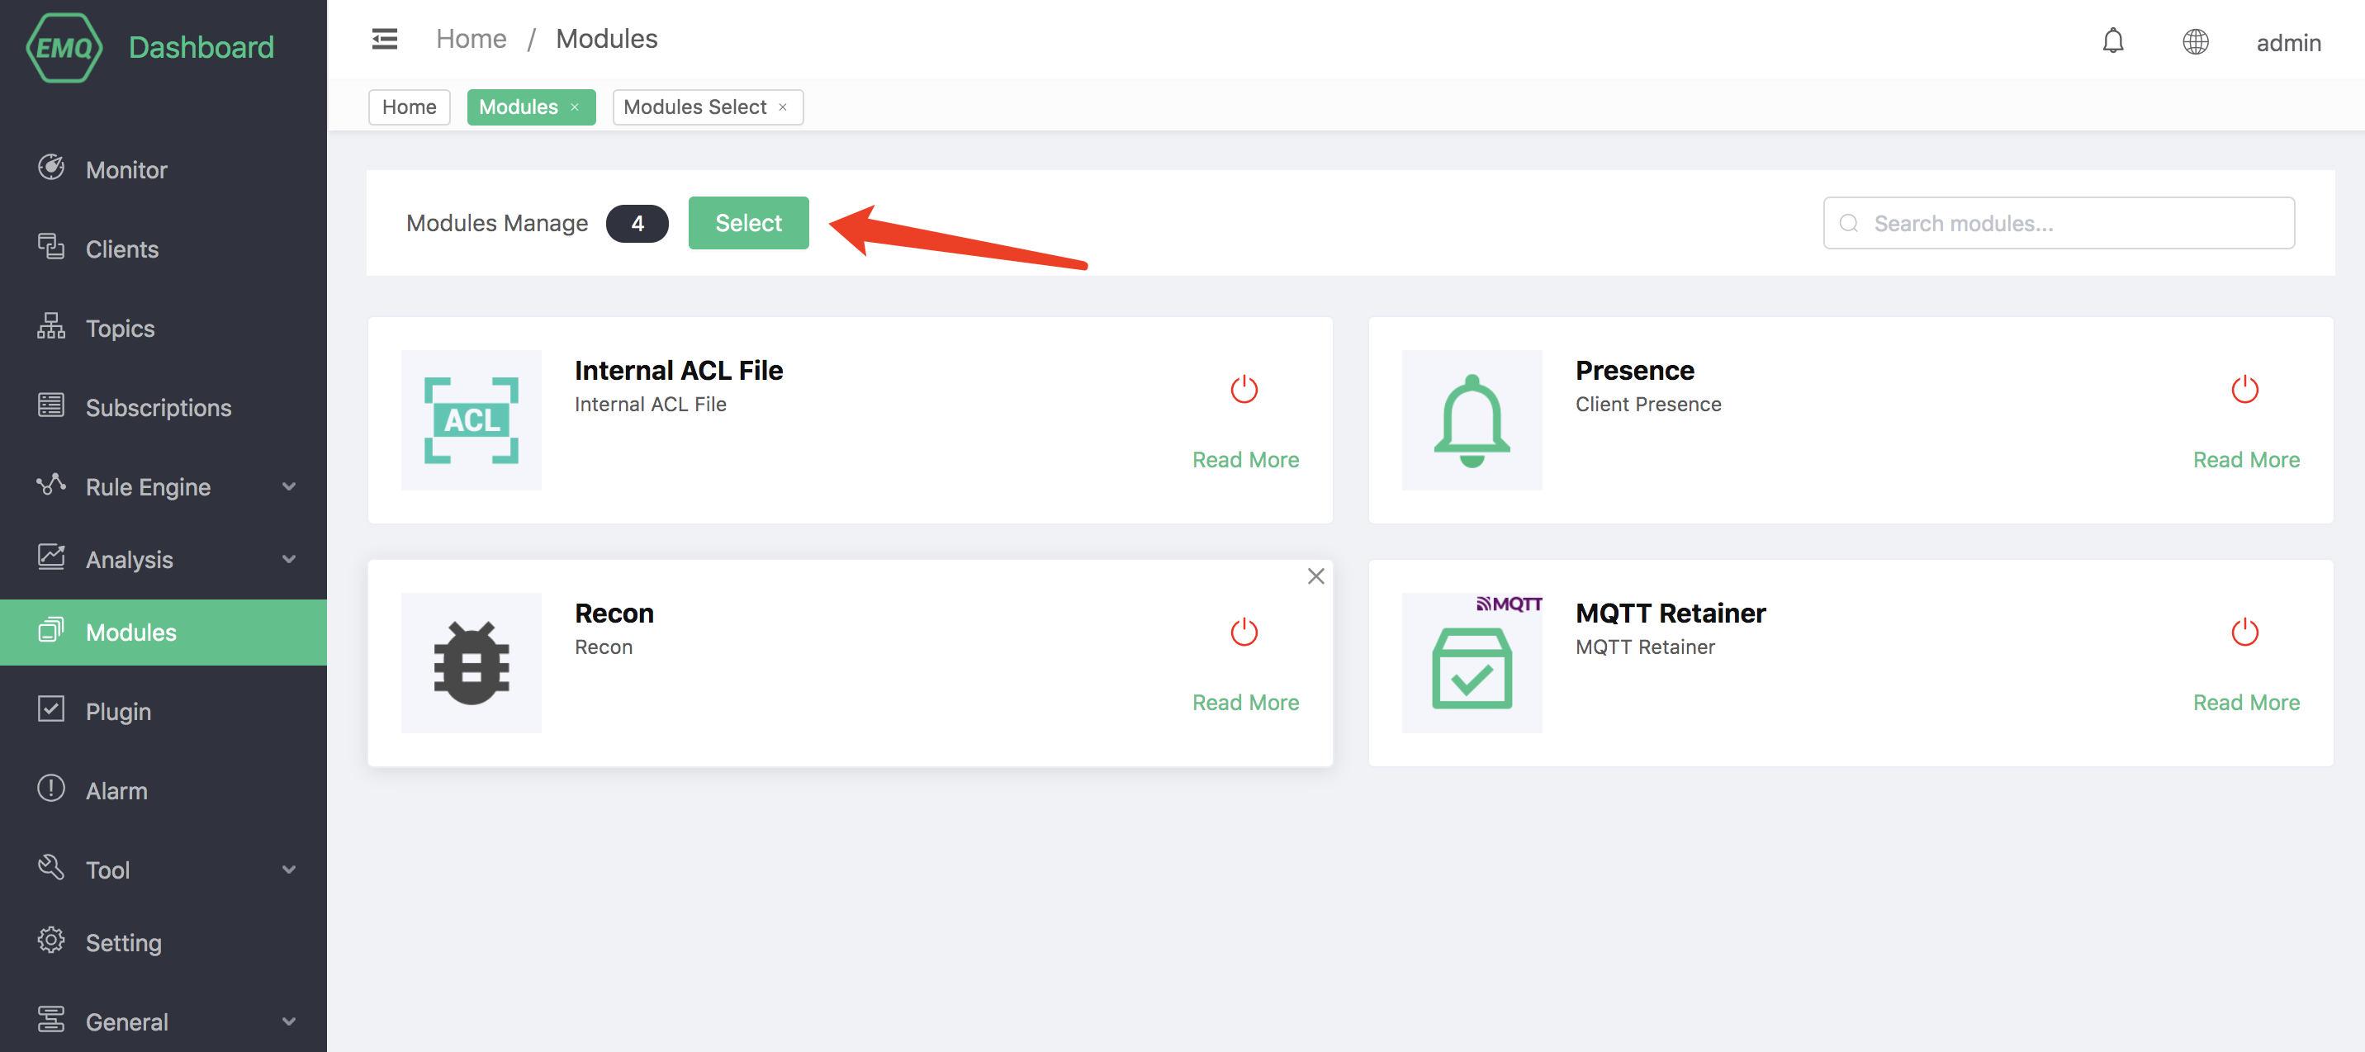This screenshot has width=2365, height=1052.
Task: Click the Presence bell thumbnail
Action: point(1472,419)
